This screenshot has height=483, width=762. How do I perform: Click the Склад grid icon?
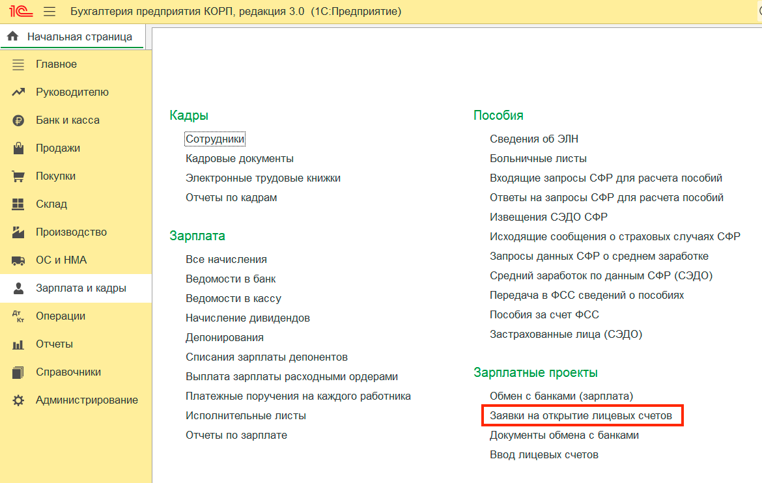click(x=18, y=204)
